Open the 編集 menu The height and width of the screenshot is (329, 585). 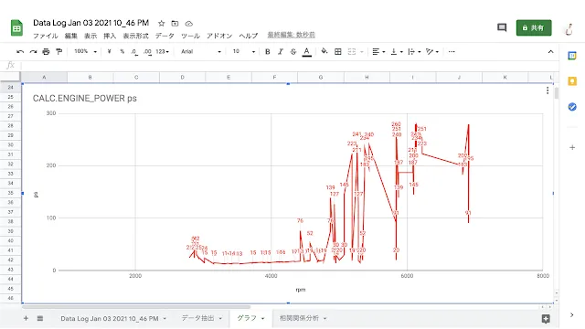coord(71,36)
